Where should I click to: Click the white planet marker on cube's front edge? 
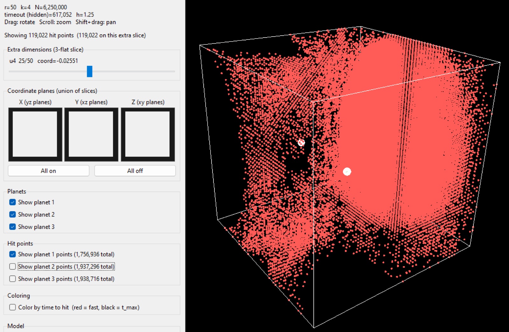(x=347, y=172)
